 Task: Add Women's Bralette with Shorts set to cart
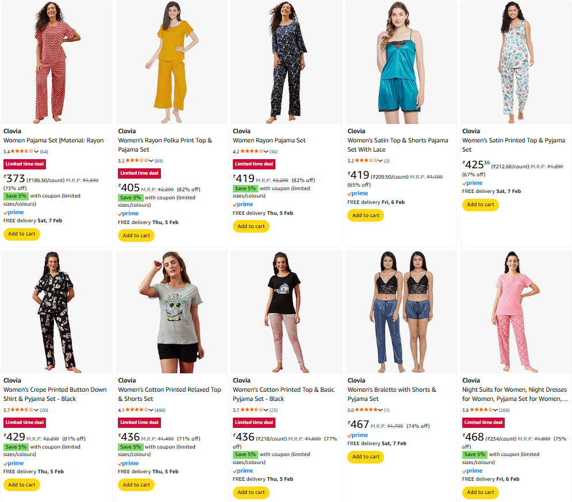(x=365, y=457)
